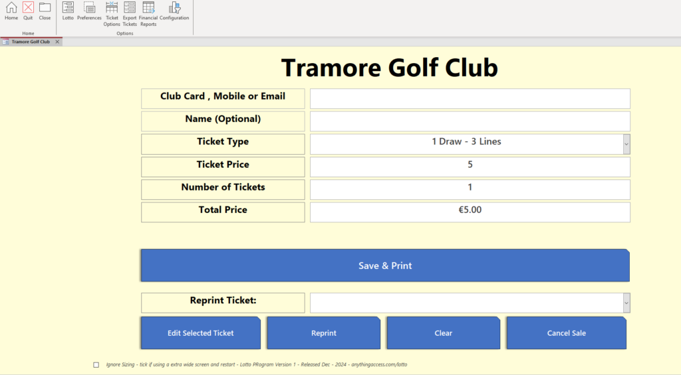Open Ticket Options in the ribbon
This screenshot has width=681, height=375.
pos(112,14)
